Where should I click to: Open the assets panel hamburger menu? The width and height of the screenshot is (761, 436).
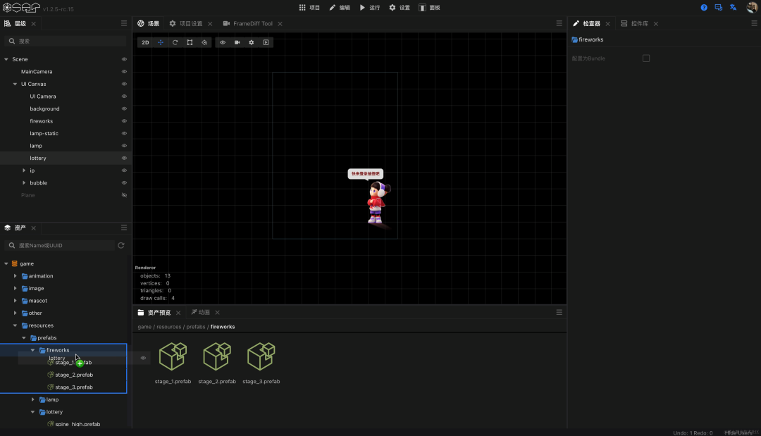tap(124, 228)
